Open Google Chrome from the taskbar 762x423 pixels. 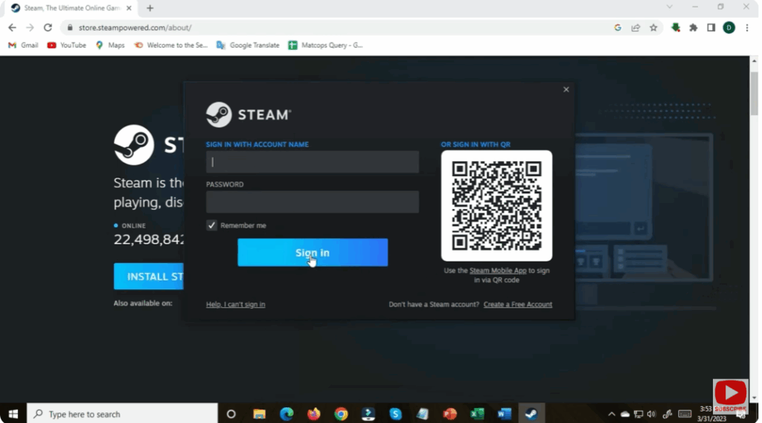click(x=341, y=414)
